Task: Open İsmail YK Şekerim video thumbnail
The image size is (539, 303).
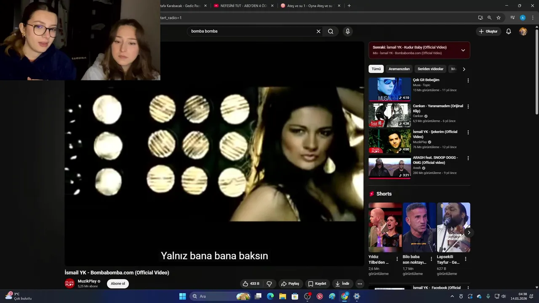Action: 390,141
